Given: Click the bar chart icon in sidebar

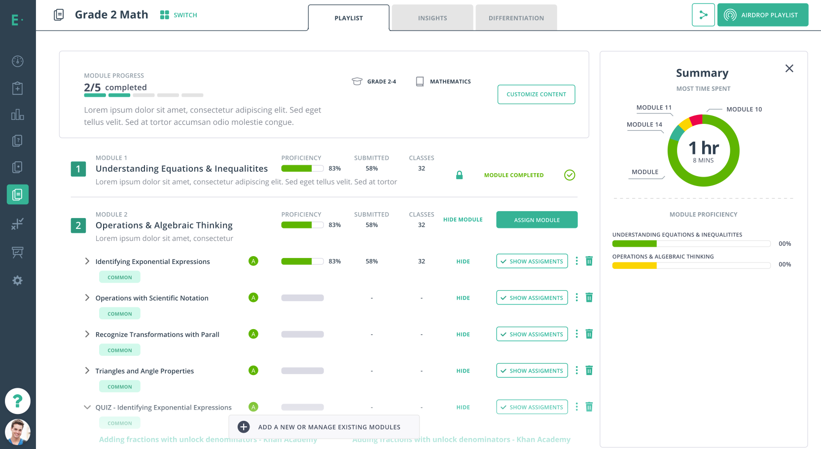Looking at the screenshot, I should [x=18, y=114].
